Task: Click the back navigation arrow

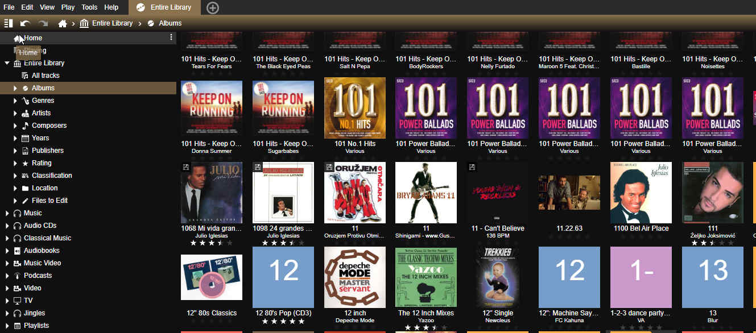Action: pos(25,23)
